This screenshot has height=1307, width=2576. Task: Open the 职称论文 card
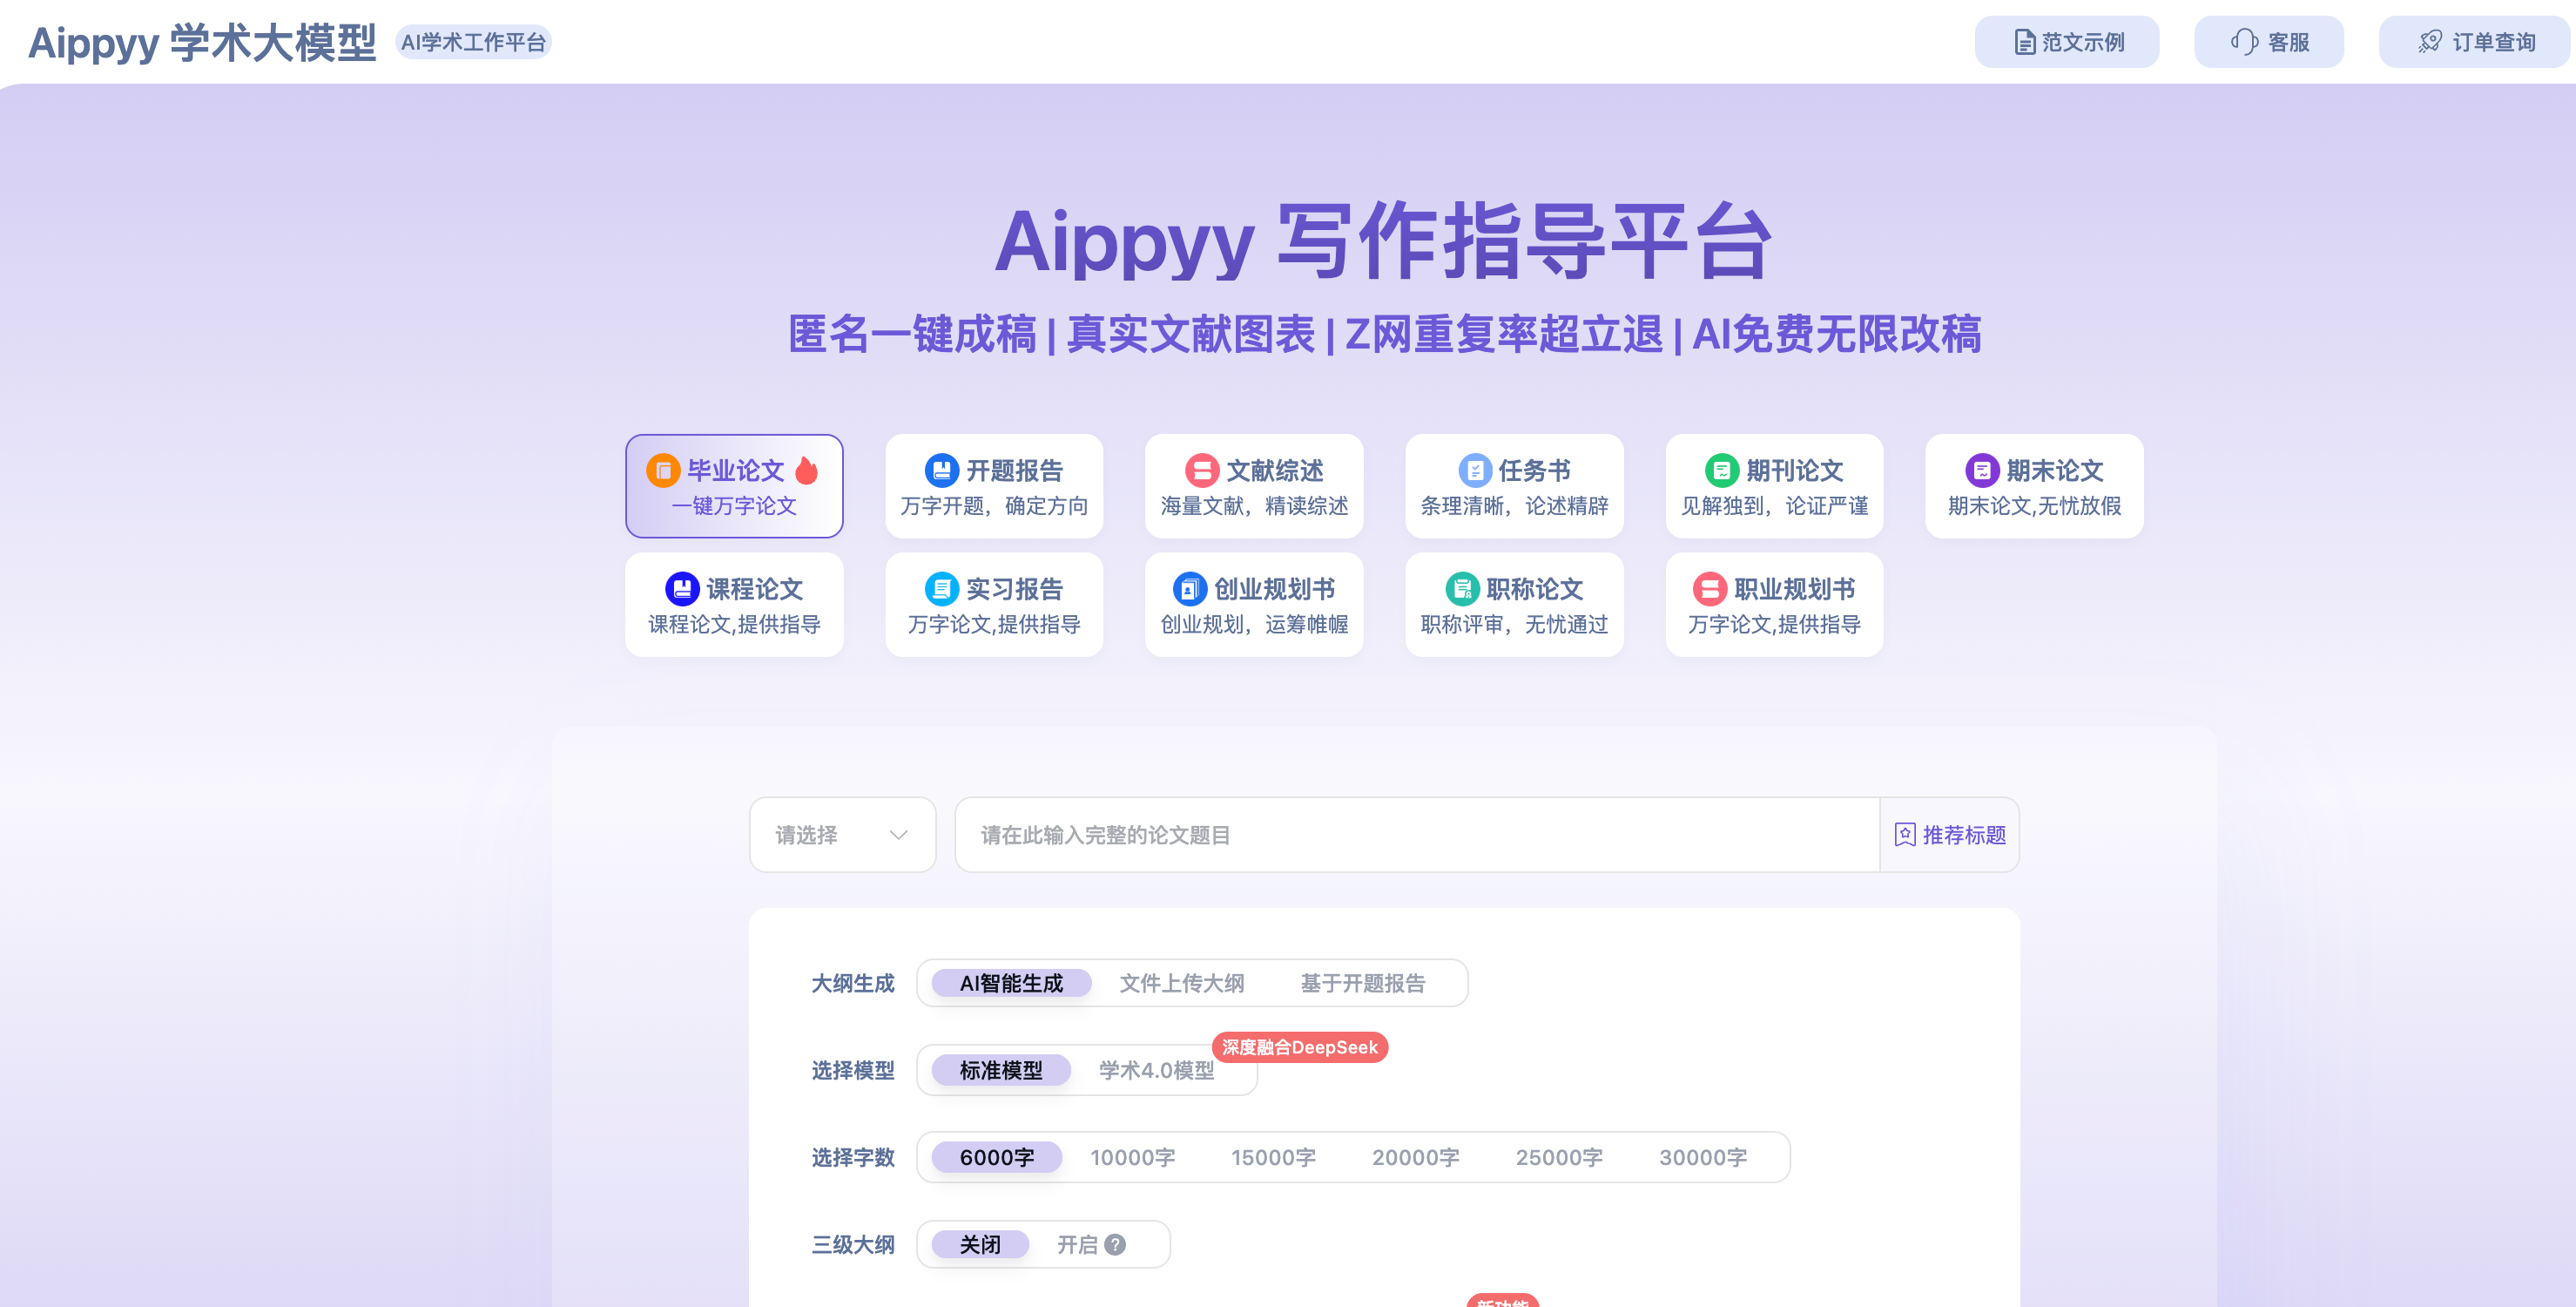tap(1514, 605)
